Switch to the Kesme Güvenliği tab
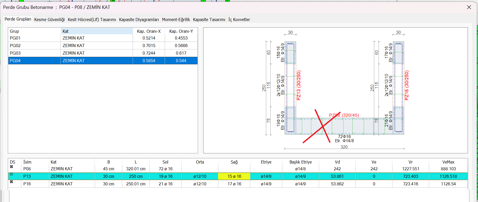Image resolution: width=478 pixels, height=202 pixels. click(x=49, y=19)
